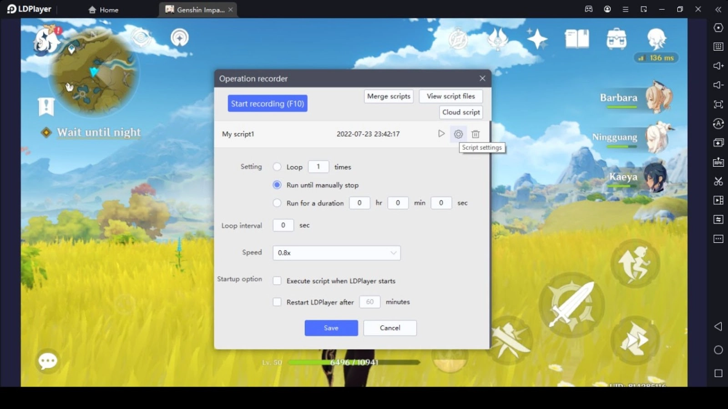Click the restart minutes input field
728x409 pixels.
[x=370, y=302]
